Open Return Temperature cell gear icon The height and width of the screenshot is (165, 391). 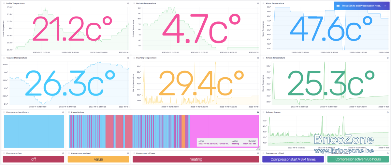(x=387, y=58)
